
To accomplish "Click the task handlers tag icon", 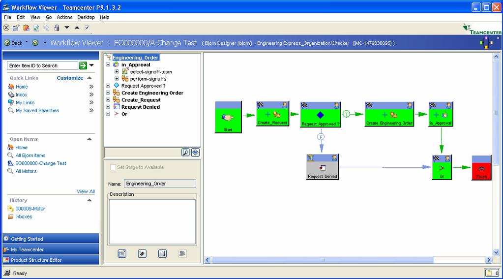I will (x=142, y=253).
